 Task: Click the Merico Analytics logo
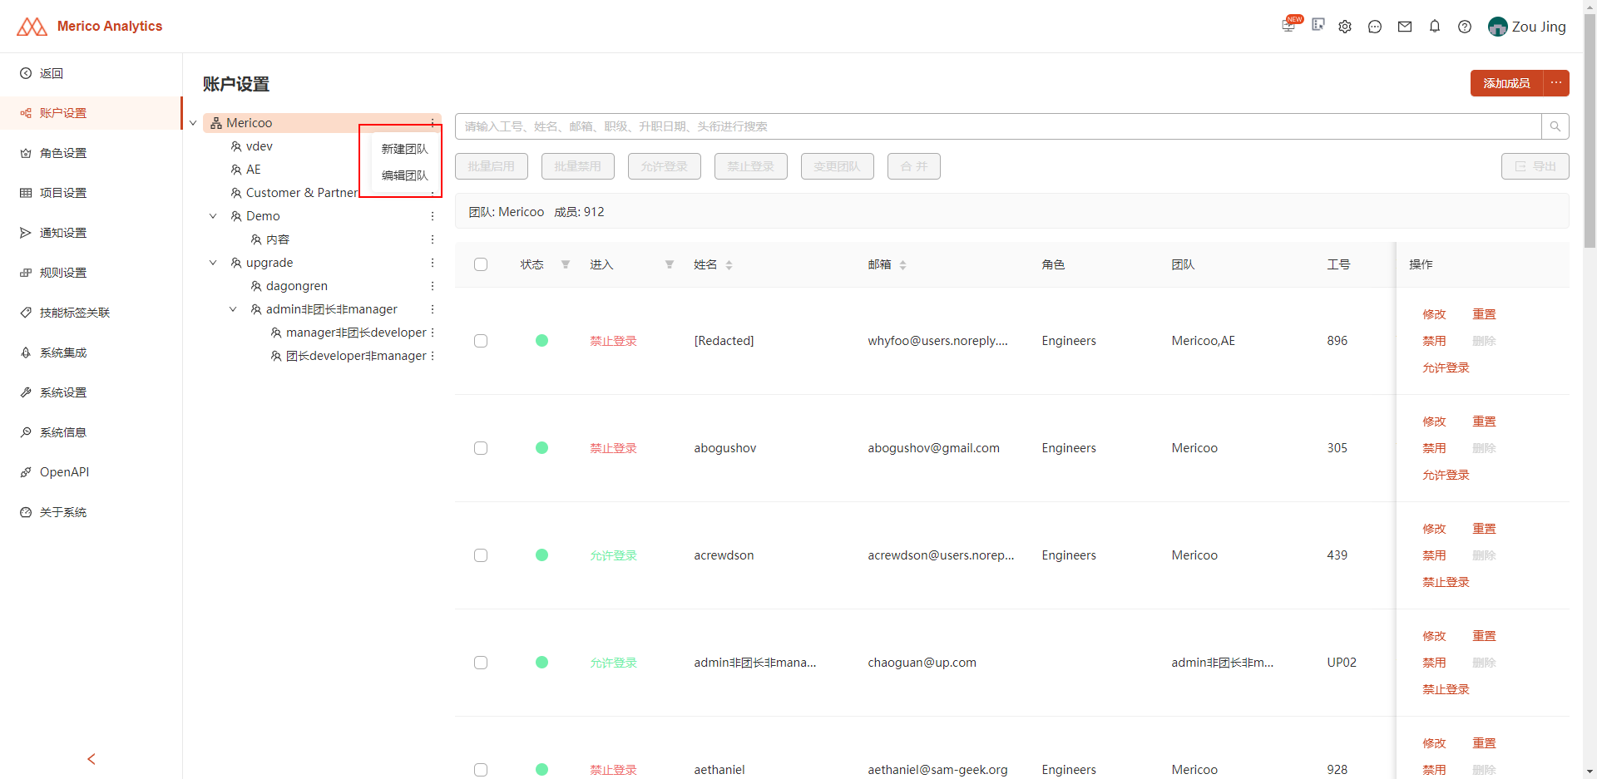[x=90, y=27]
